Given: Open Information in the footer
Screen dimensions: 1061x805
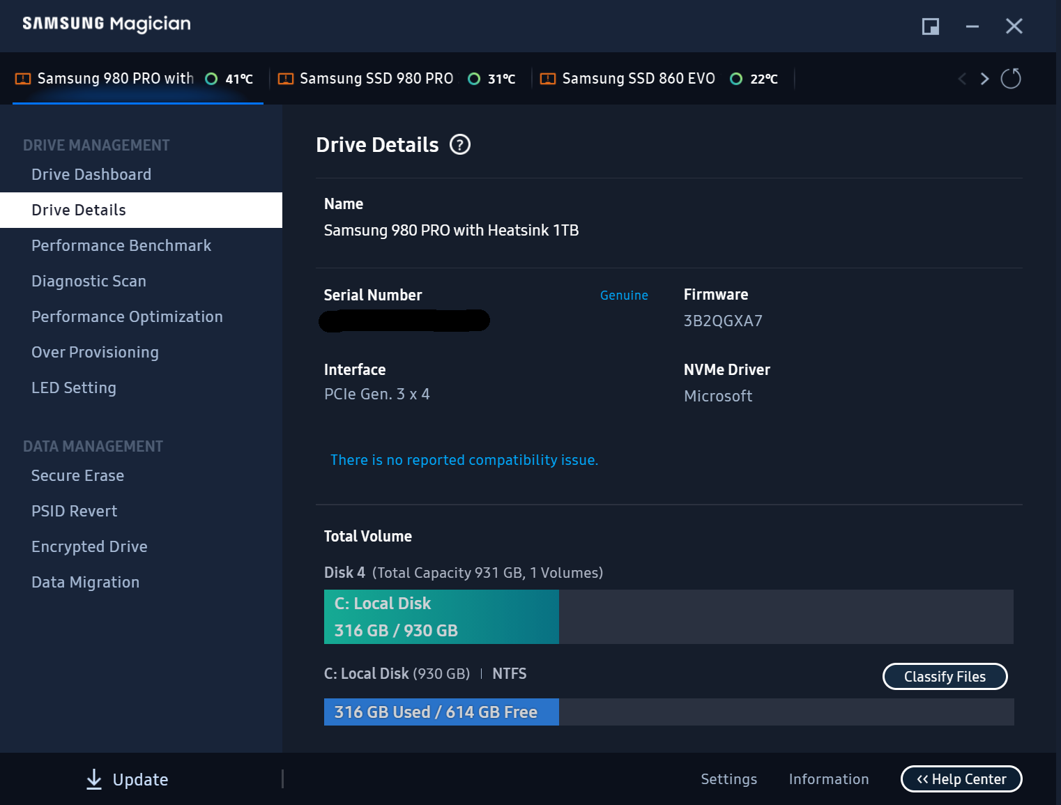Looking at the screenshot, I should tap(829, 779).
